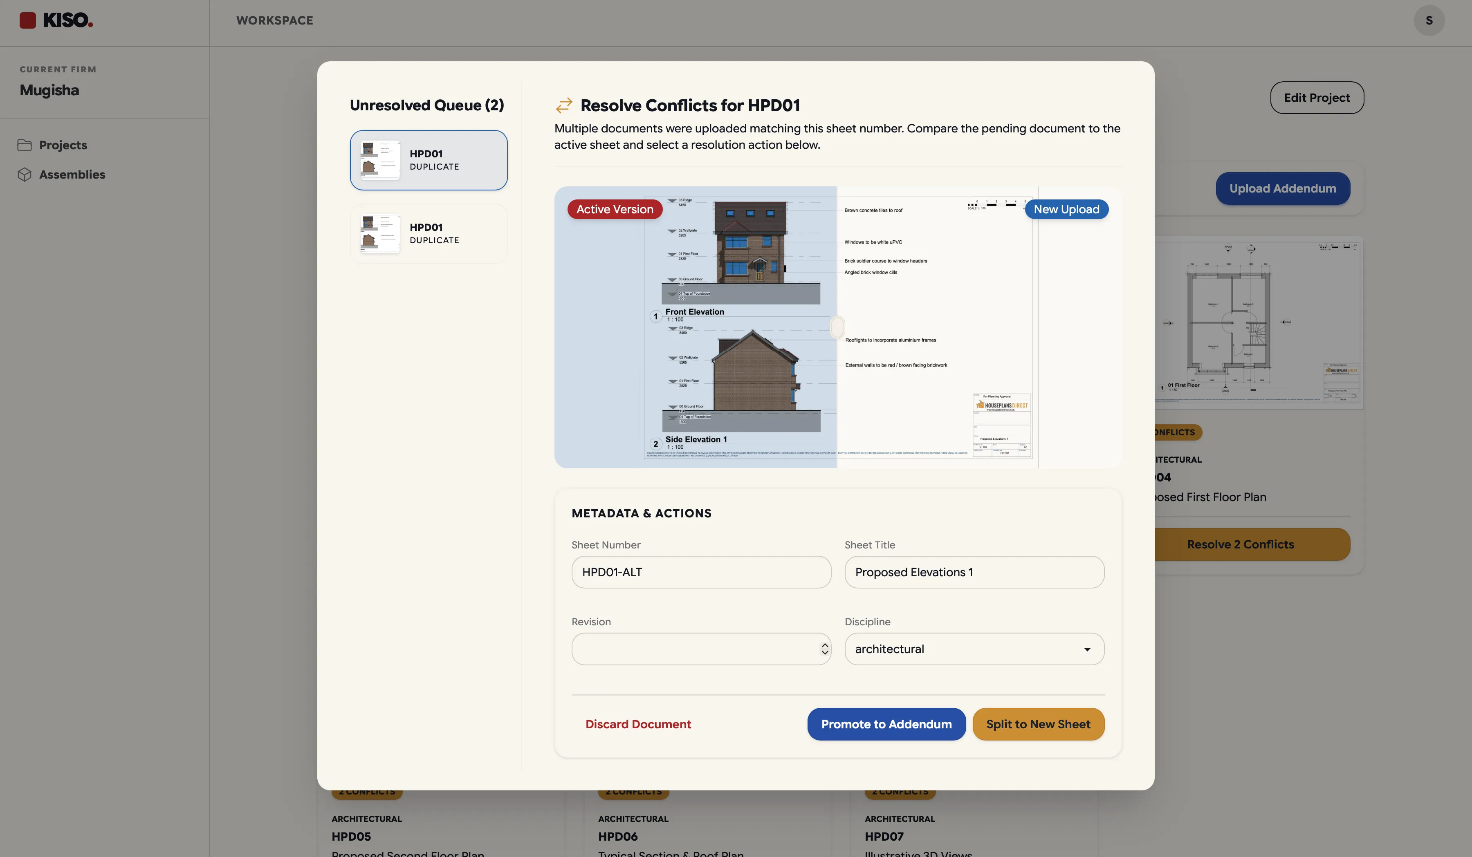Click Promote to Addendum
Screen dimensions: 1472x857
tap(886, 725)
